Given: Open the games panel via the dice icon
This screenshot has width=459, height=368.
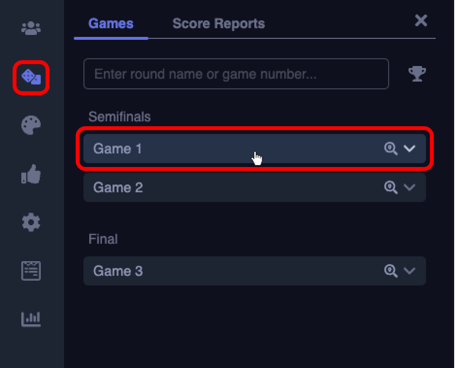Looking at the screenshot, I should [x=31, y=77].
